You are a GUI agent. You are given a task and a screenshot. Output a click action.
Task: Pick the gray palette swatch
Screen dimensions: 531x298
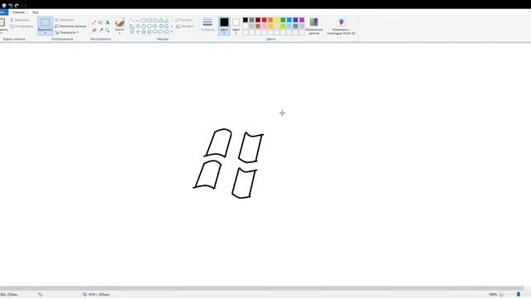coord(251,20)
